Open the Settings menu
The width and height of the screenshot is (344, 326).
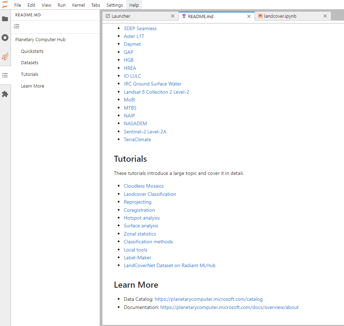(x=115, y=5)
